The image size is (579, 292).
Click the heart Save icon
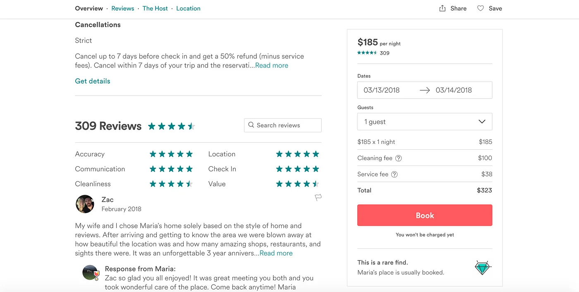[480, 8]
